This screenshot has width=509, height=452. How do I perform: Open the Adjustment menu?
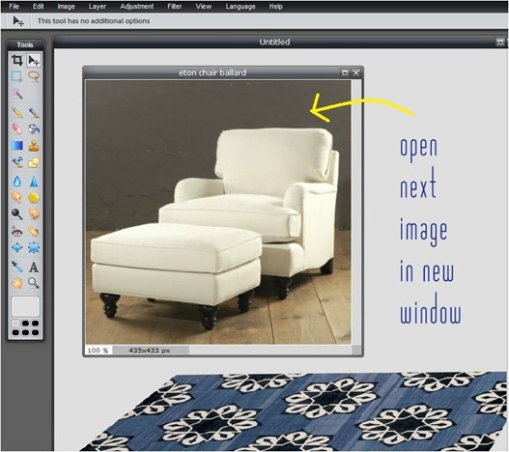pyautogui.click(x=136, y=6)
